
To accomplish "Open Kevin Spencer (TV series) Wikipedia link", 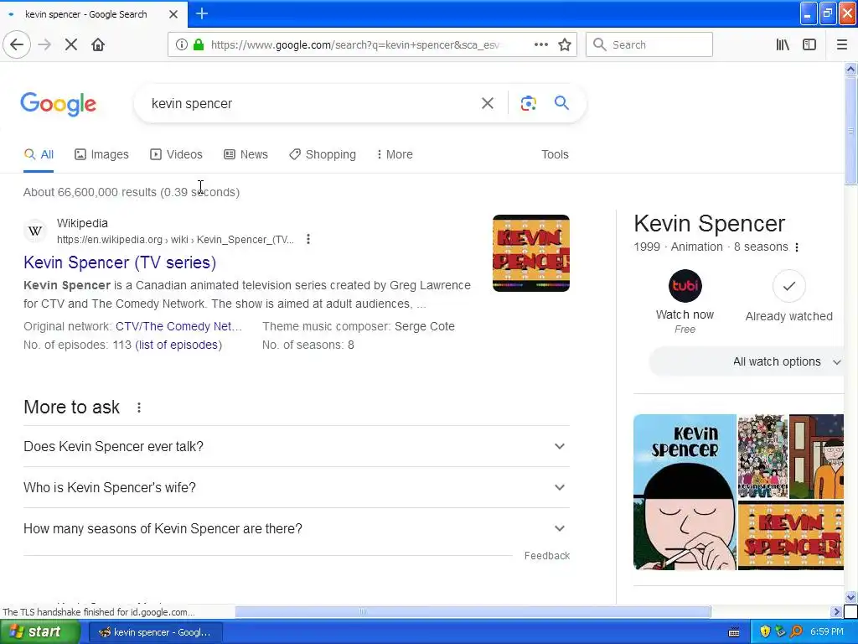I will [120, 262].
